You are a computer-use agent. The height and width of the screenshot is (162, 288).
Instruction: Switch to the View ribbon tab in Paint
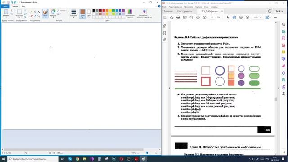24,6
